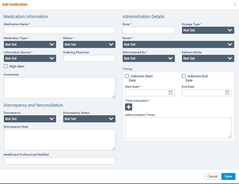Check the Unknown Start Date box
This screenshot has height=184, width=239.
[127, 76]
